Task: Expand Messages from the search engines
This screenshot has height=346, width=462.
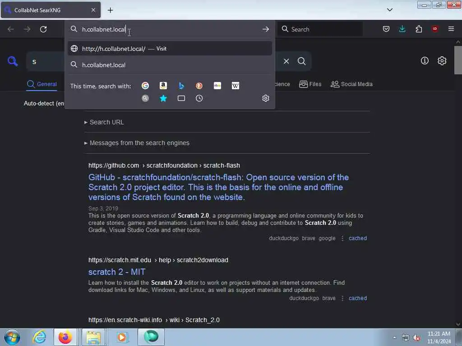Action: [137, 143]
